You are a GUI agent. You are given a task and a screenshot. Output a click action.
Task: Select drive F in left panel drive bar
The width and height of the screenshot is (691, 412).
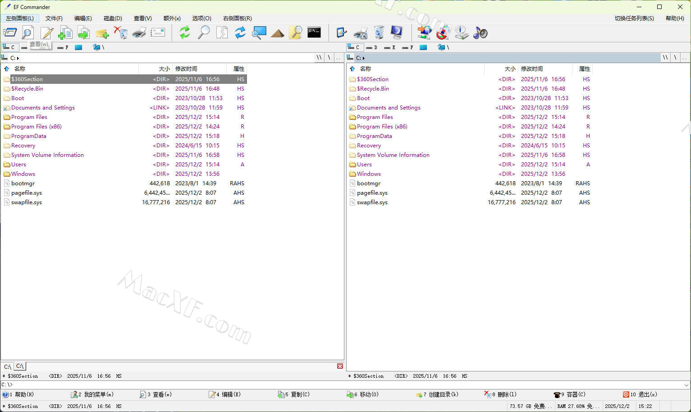(63, 47)
